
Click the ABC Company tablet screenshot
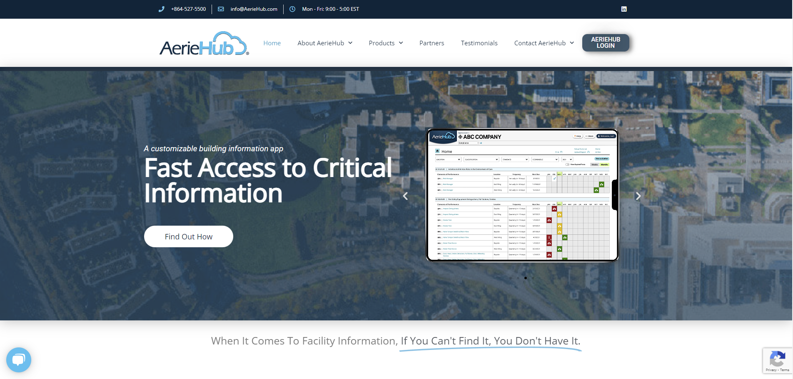pyautogui.click(x=522, y=195)
